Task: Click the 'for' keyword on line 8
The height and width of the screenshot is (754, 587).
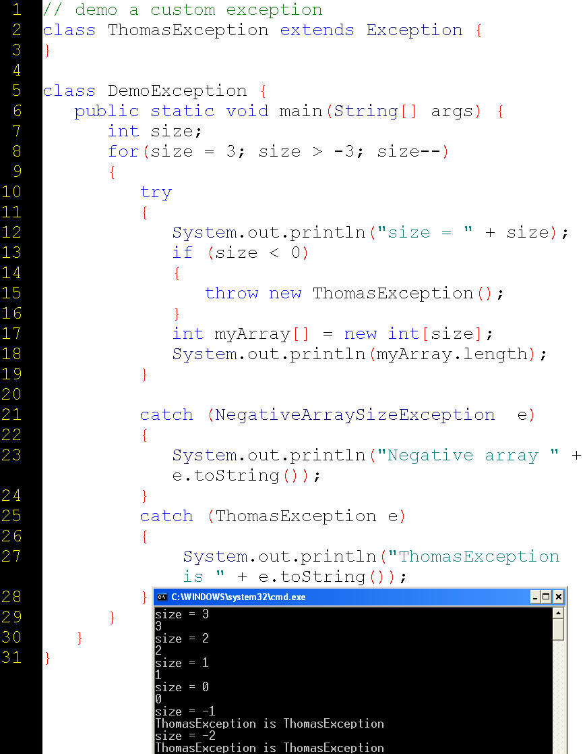Action: [123, 151]
